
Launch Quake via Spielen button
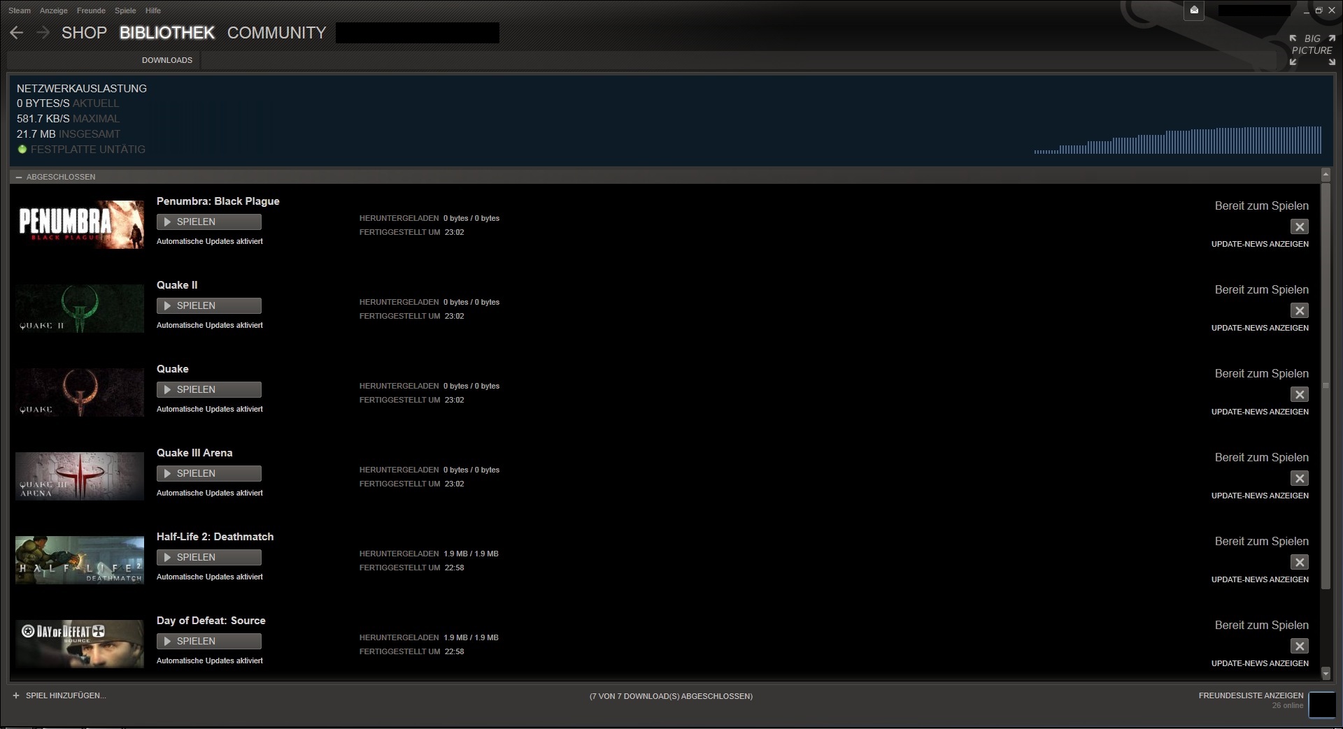[209, 389]
